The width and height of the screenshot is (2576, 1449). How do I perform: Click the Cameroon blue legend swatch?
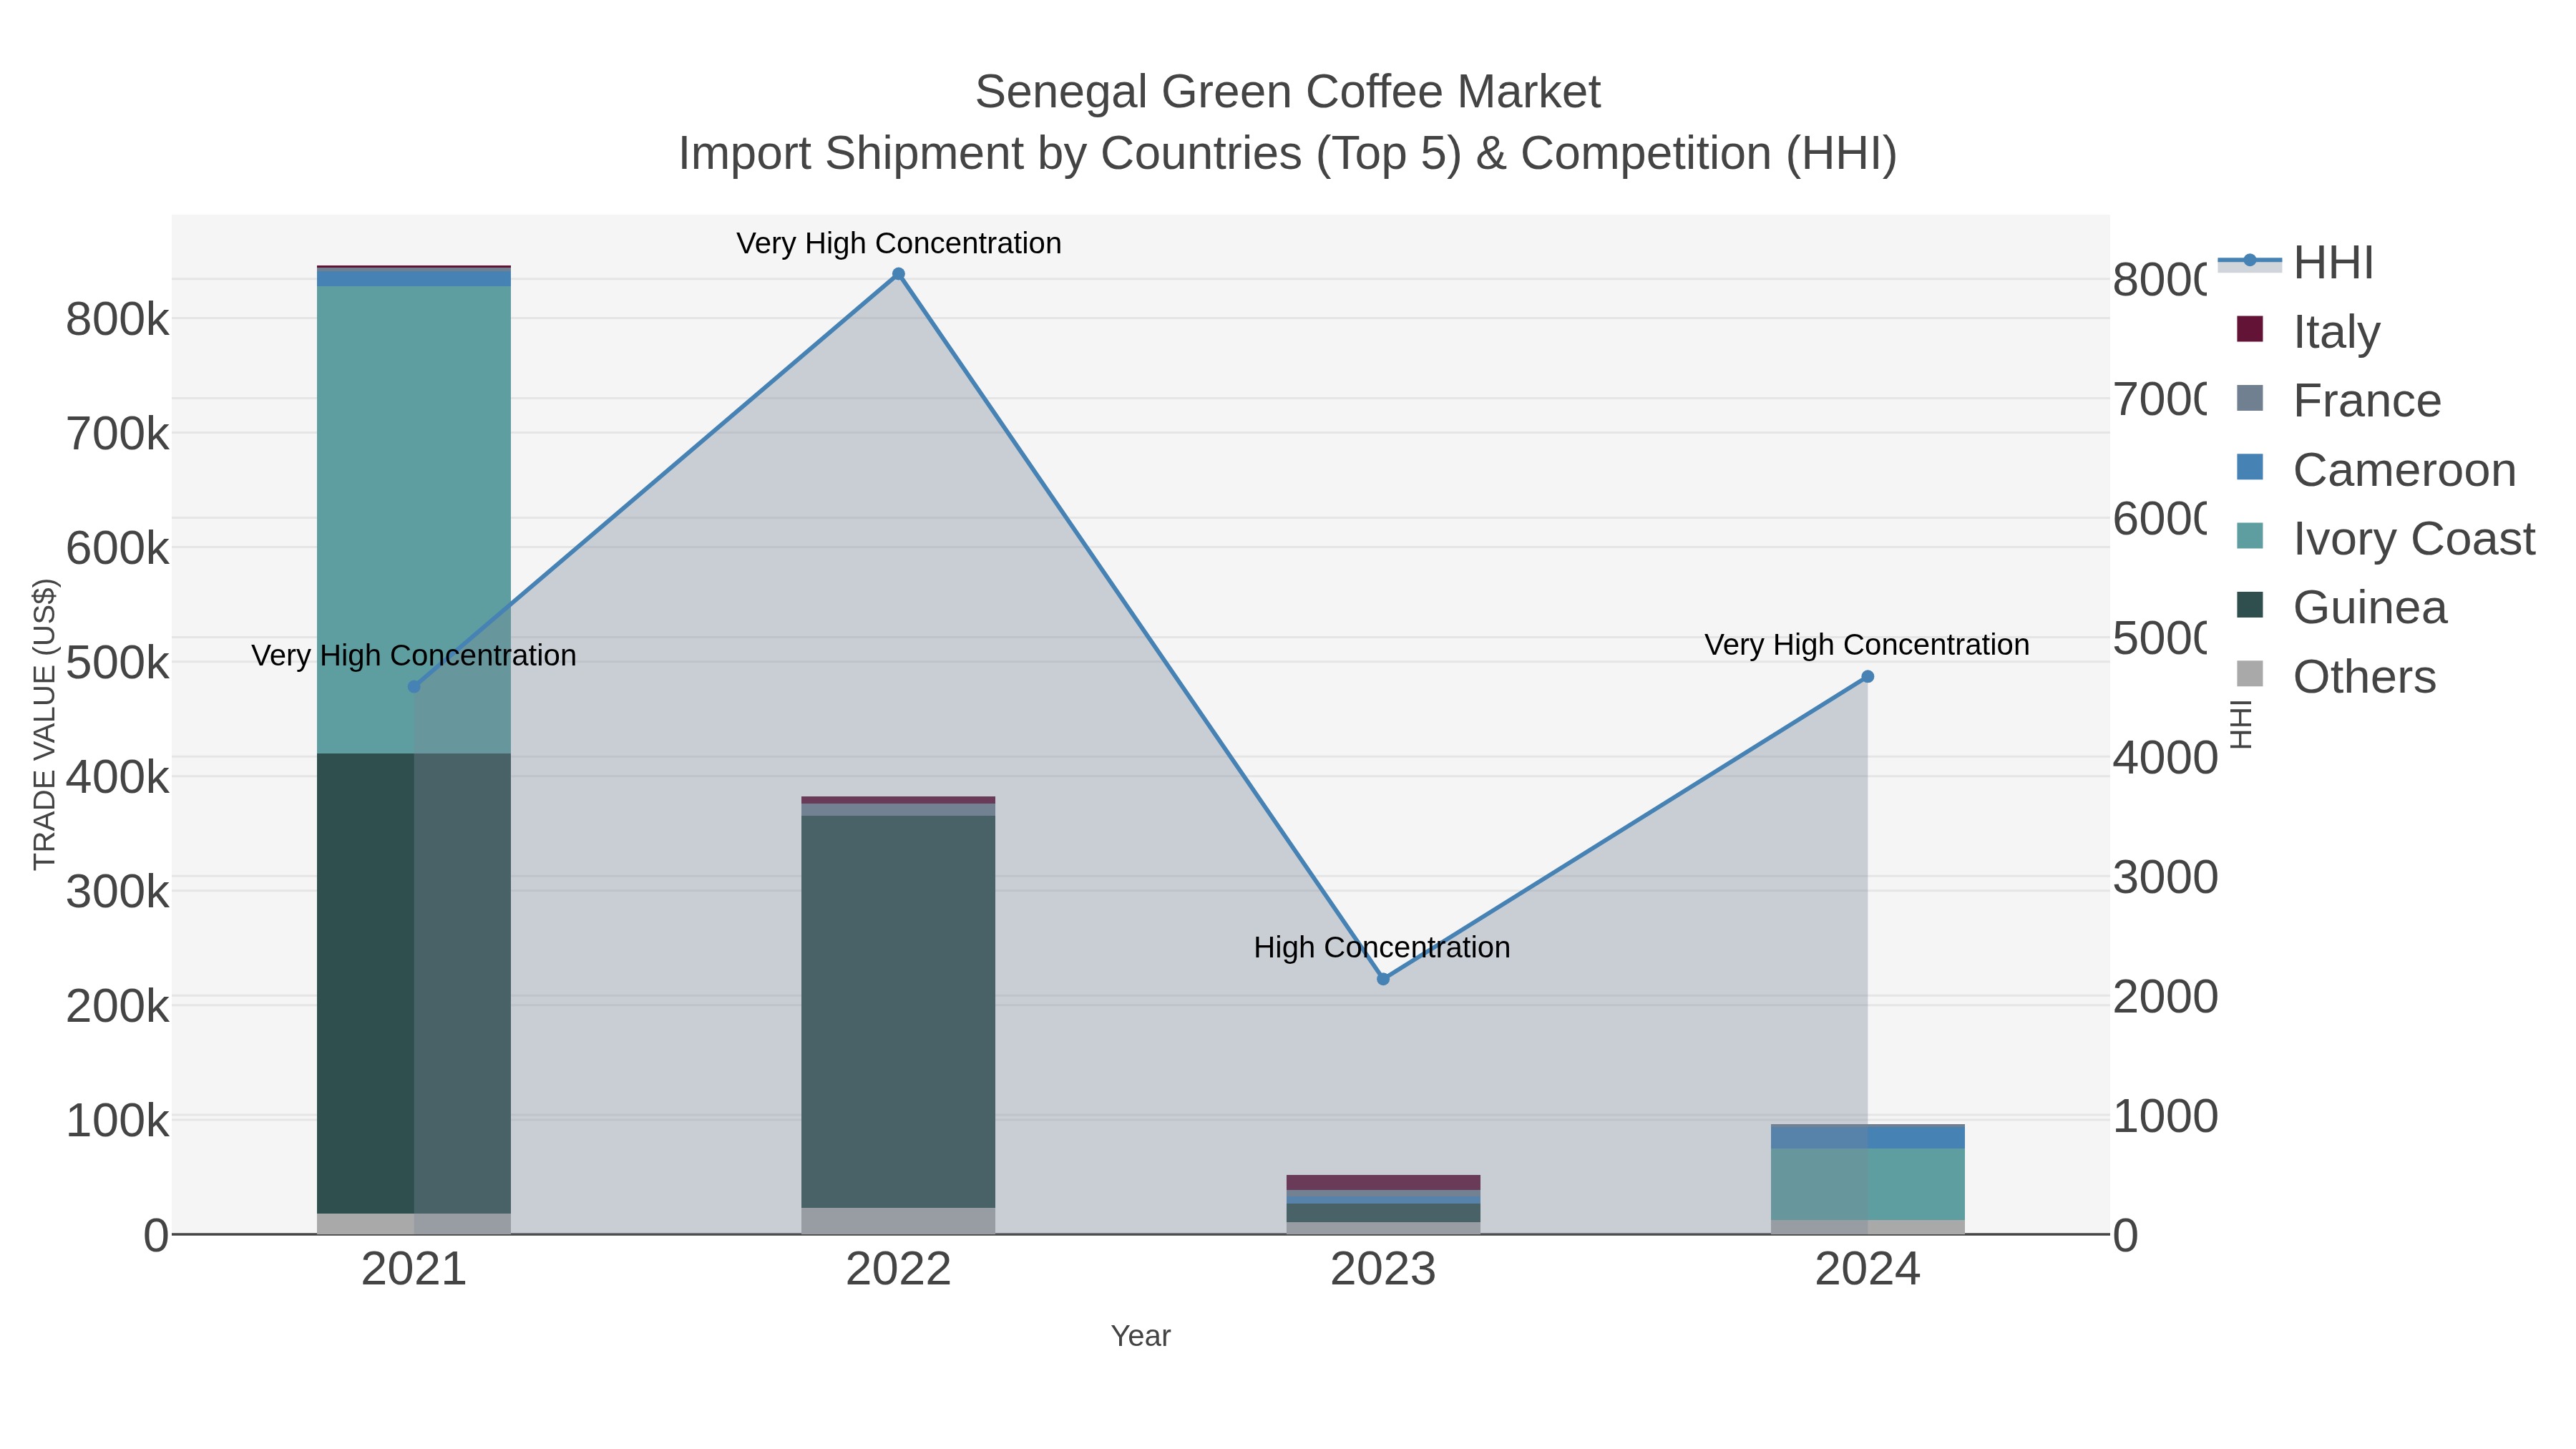pyautogui.click(x=2250, y=466)
